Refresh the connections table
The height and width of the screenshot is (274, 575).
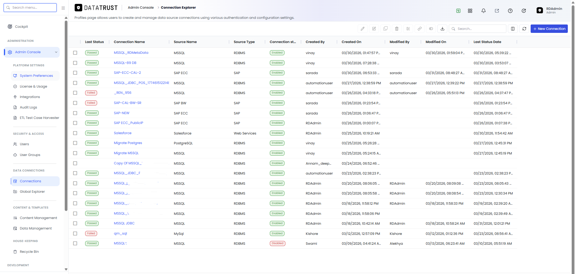pyautogui.click(x=524, y=29)
